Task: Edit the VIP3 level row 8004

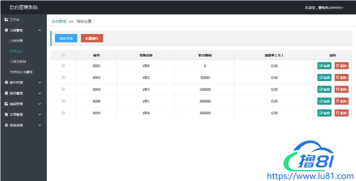Action: point(324,89)
